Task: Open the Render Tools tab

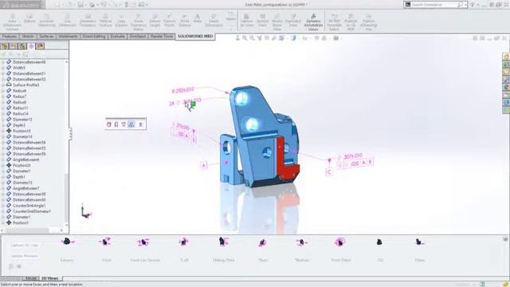Action: point(162,37)
